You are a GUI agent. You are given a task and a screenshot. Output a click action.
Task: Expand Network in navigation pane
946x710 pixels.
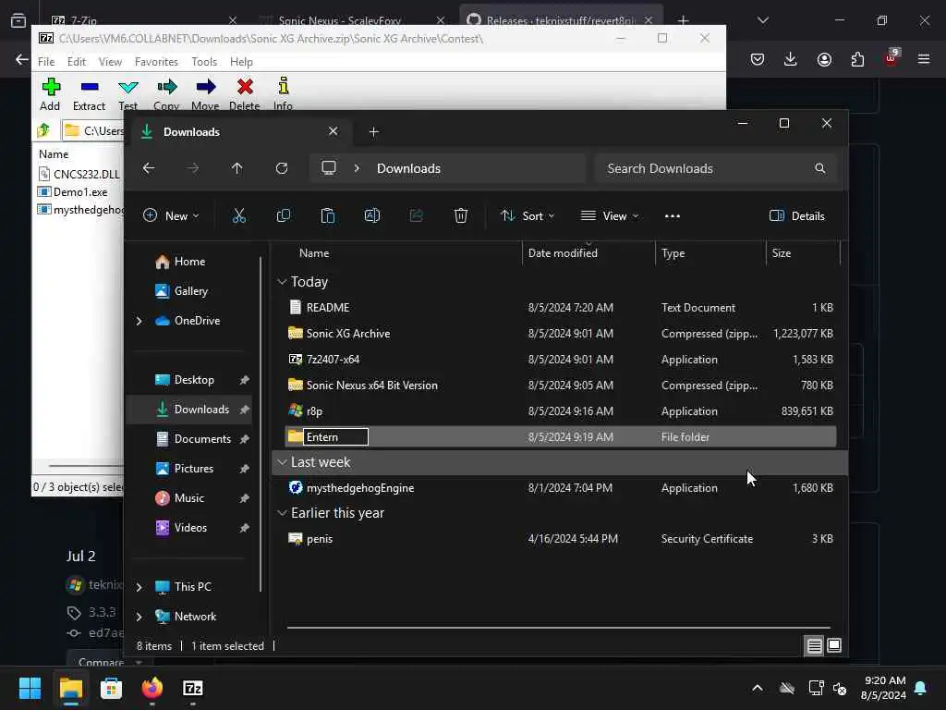pos(139,617)
